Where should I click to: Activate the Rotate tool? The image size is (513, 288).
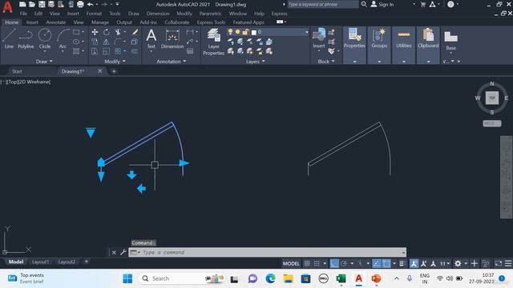click(x=107, y=32)
